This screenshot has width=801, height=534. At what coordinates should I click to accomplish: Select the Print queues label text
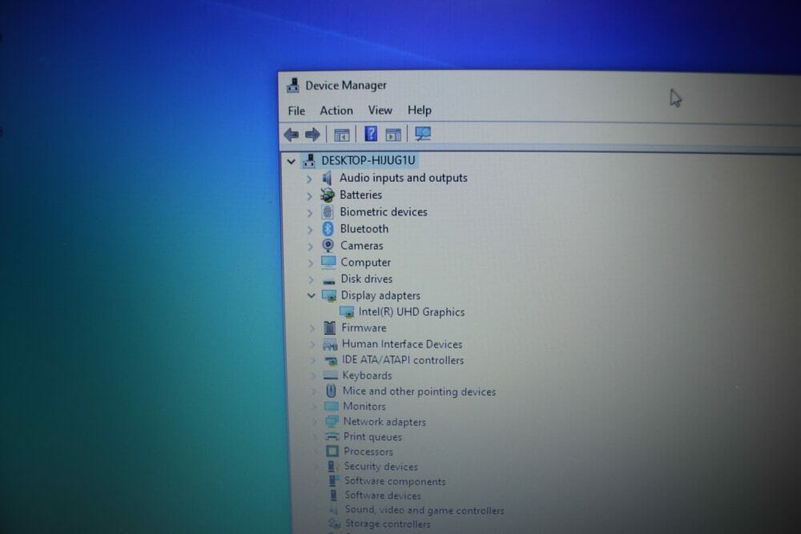click(372, 437)
